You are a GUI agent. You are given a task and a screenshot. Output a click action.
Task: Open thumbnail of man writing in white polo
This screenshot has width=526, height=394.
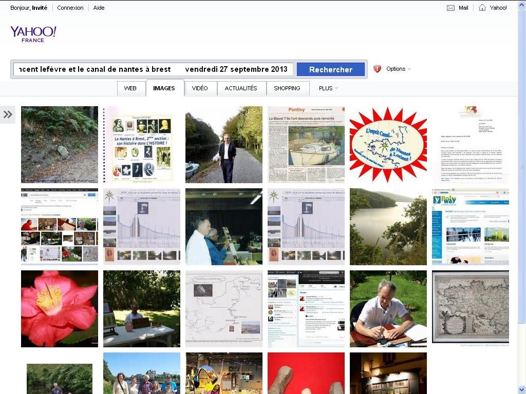(388, 308)
